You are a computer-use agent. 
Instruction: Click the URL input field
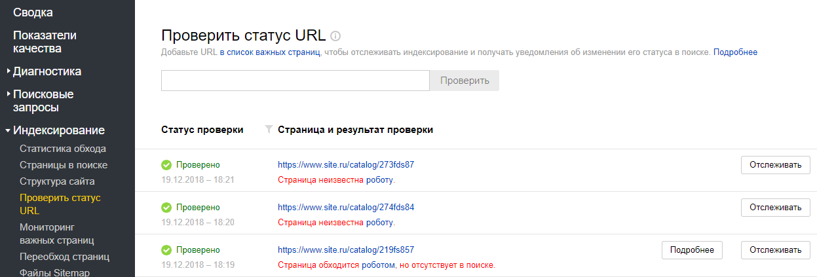(295, 81)
